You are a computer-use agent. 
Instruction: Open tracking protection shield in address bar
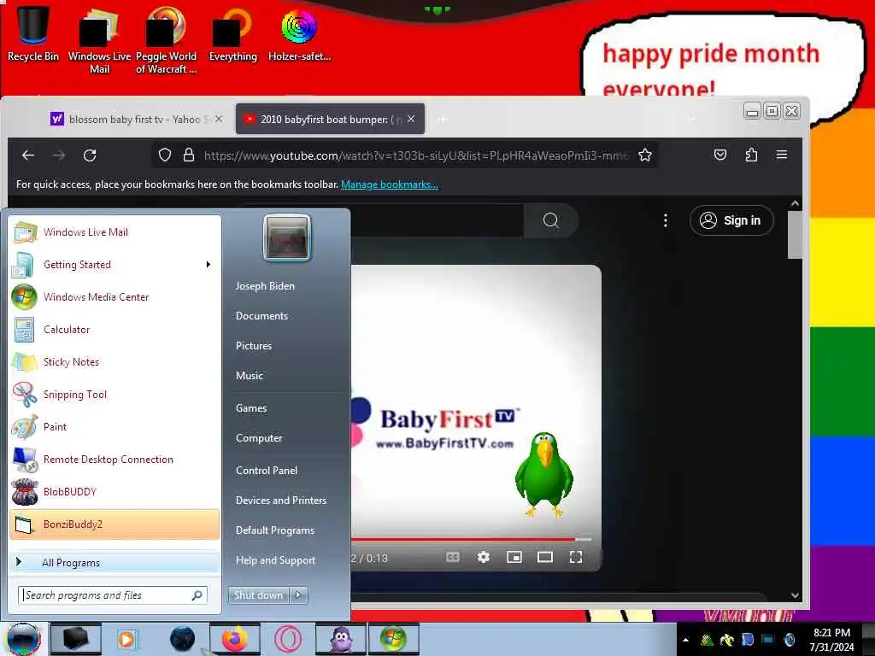tap(165, 155)
